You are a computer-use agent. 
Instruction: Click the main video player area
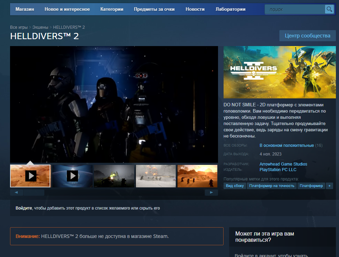click(x=114, y=104)
